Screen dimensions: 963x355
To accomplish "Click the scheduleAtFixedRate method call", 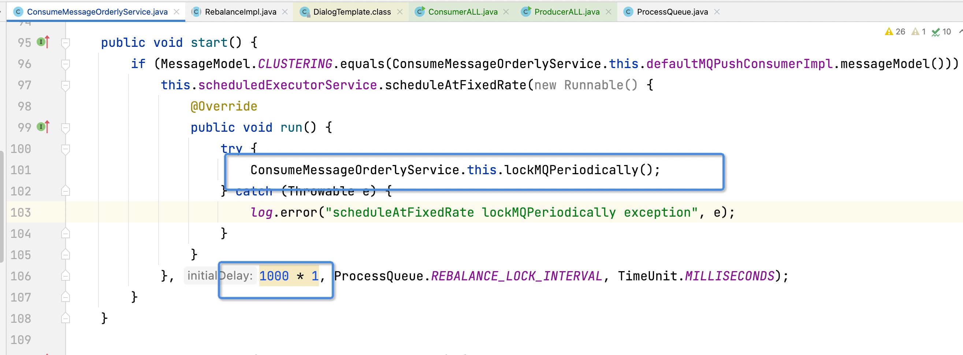I will (456, 85).
